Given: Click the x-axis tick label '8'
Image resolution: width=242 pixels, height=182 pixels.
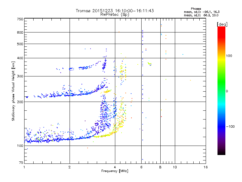Looking at the screenshot, I should (x=160, y=167).
